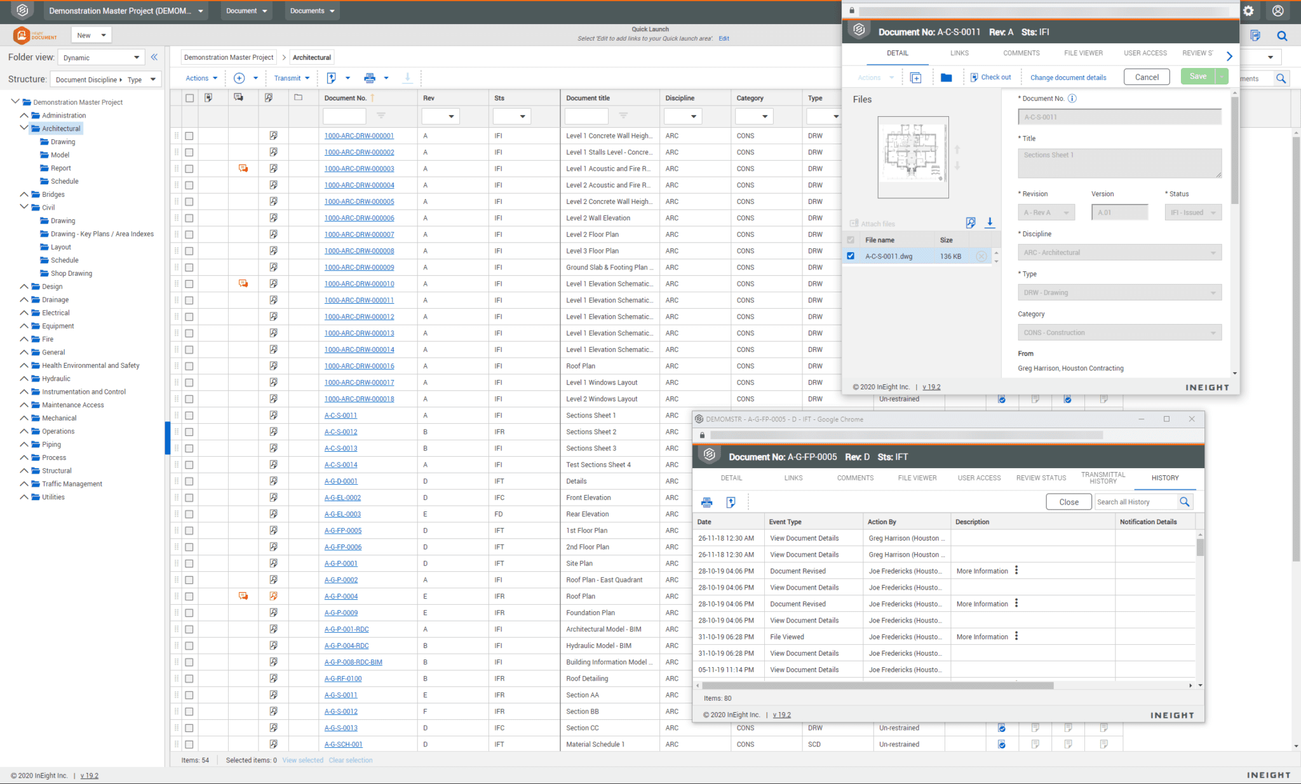Collapse the Civil folder in the tree

coord(24,207)
